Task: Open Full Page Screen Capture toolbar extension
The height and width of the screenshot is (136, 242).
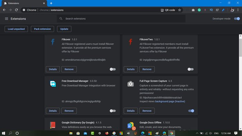Action: (193, 10)
